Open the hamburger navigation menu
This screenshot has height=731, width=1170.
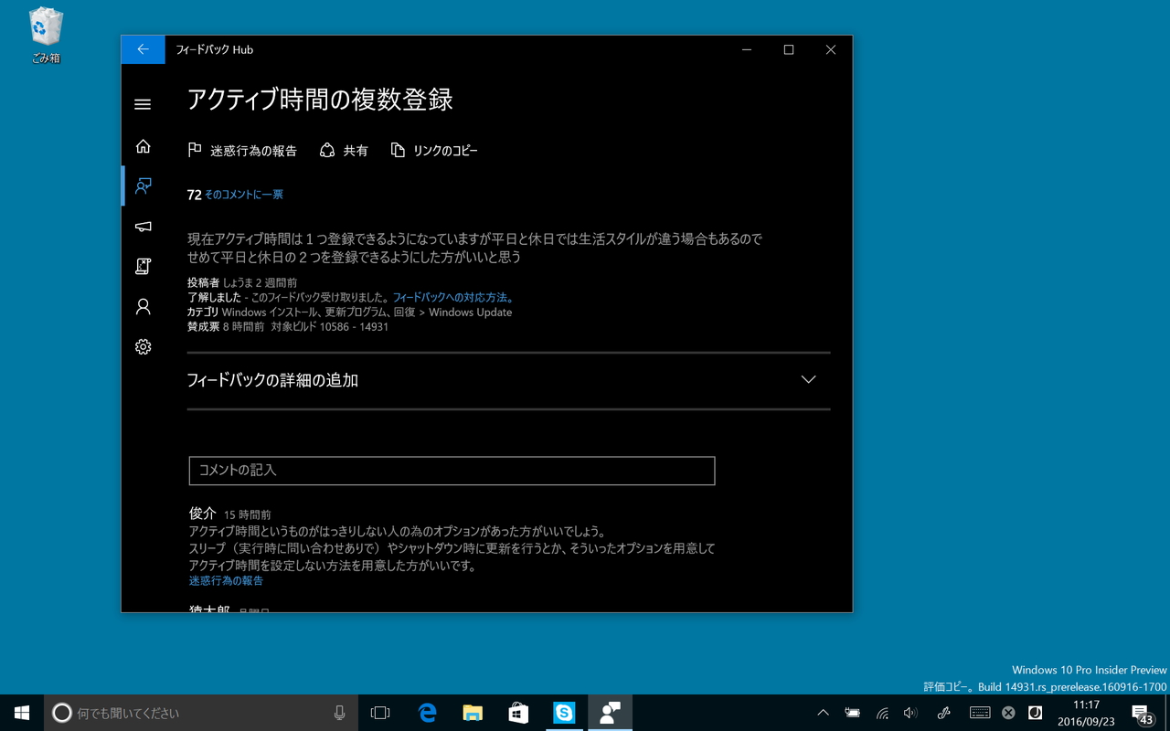pyautogui.click(x=143, y=104)
